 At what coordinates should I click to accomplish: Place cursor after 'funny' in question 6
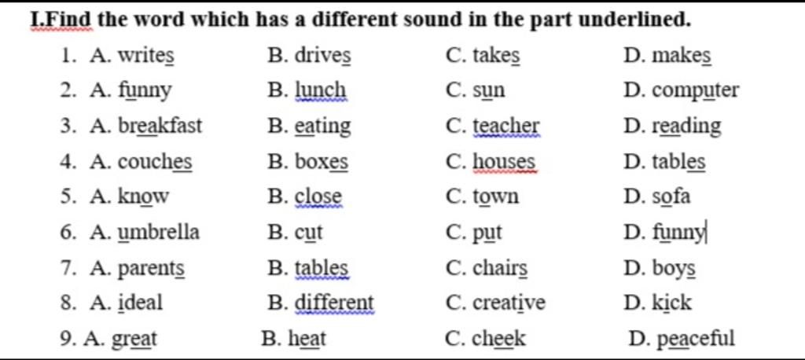click(x=706, y=233)
